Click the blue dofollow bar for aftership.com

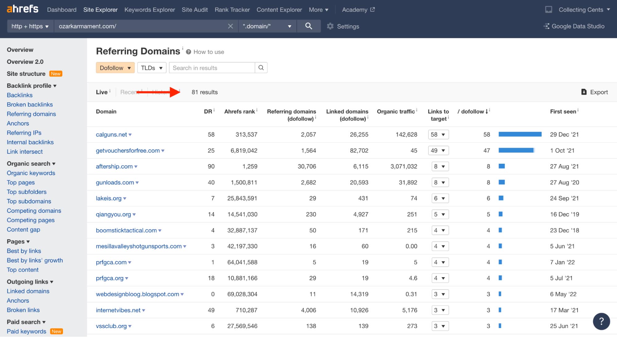click(502, 166)
